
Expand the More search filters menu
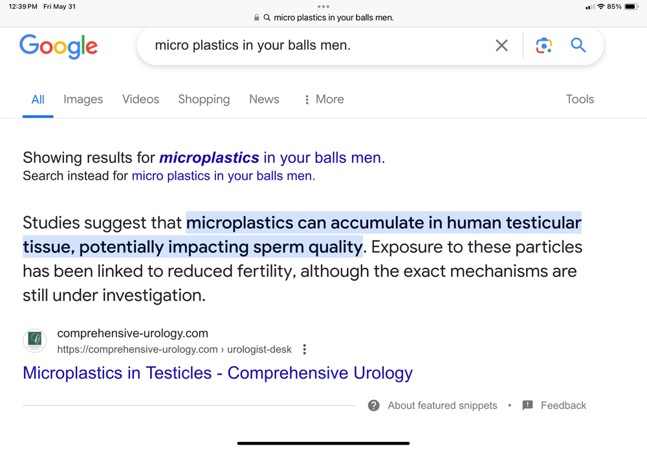pyautogui.click(x=324, y=99)
